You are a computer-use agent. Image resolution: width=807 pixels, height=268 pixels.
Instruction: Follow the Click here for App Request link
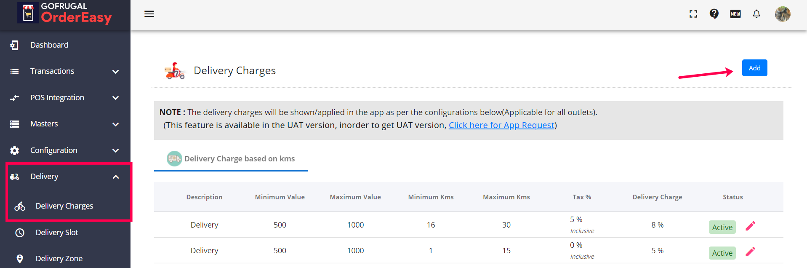(501, 125)
